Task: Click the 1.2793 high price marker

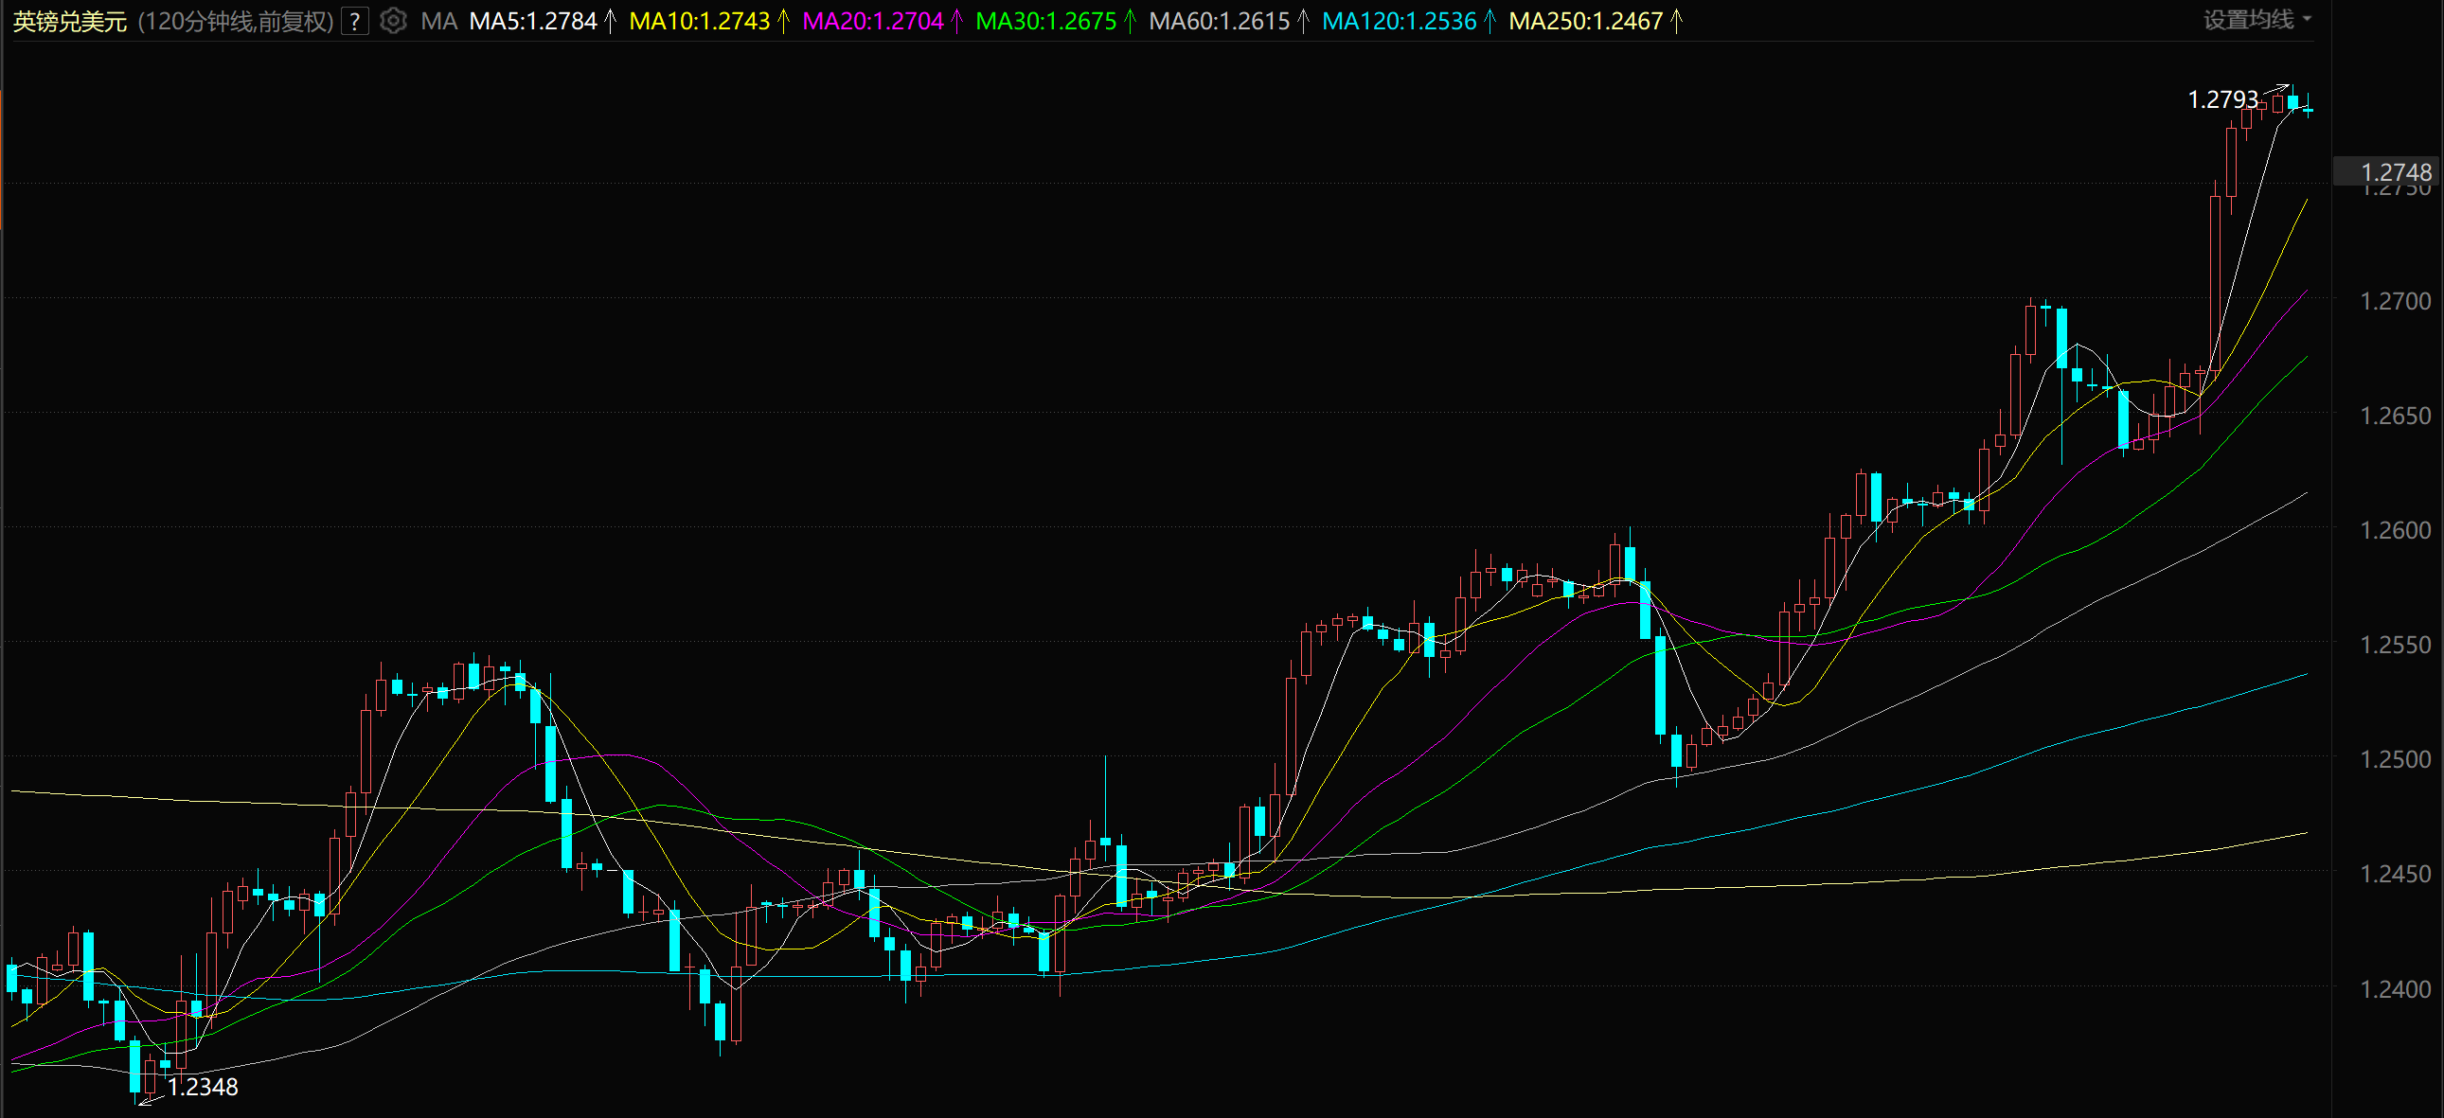Action: (2222, 99)
